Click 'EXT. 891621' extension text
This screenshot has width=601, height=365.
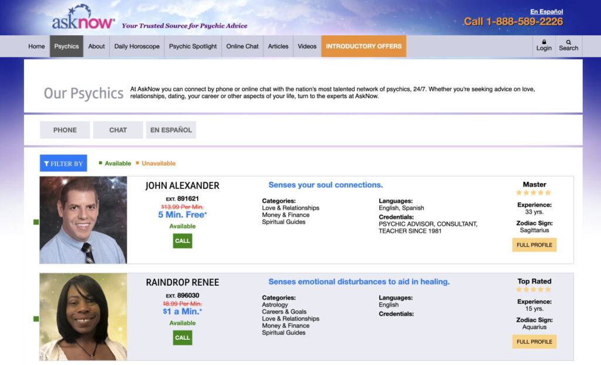point(183,198)
